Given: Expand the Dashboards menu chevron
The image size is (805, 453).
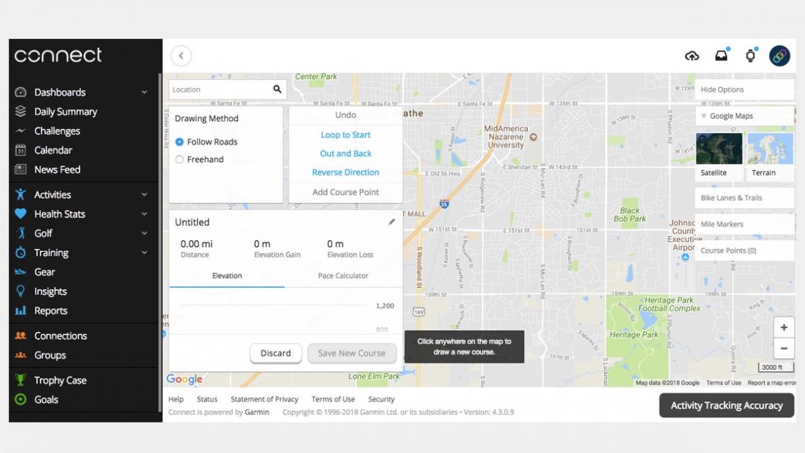Looking at the screenshot, I should click(145, 92).
